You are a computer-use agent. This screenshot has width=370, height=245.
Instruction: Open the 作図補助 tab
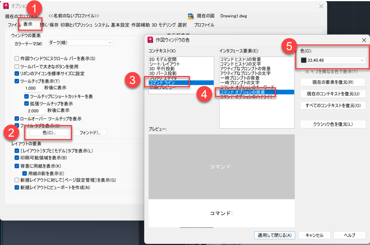click(140, 25)
